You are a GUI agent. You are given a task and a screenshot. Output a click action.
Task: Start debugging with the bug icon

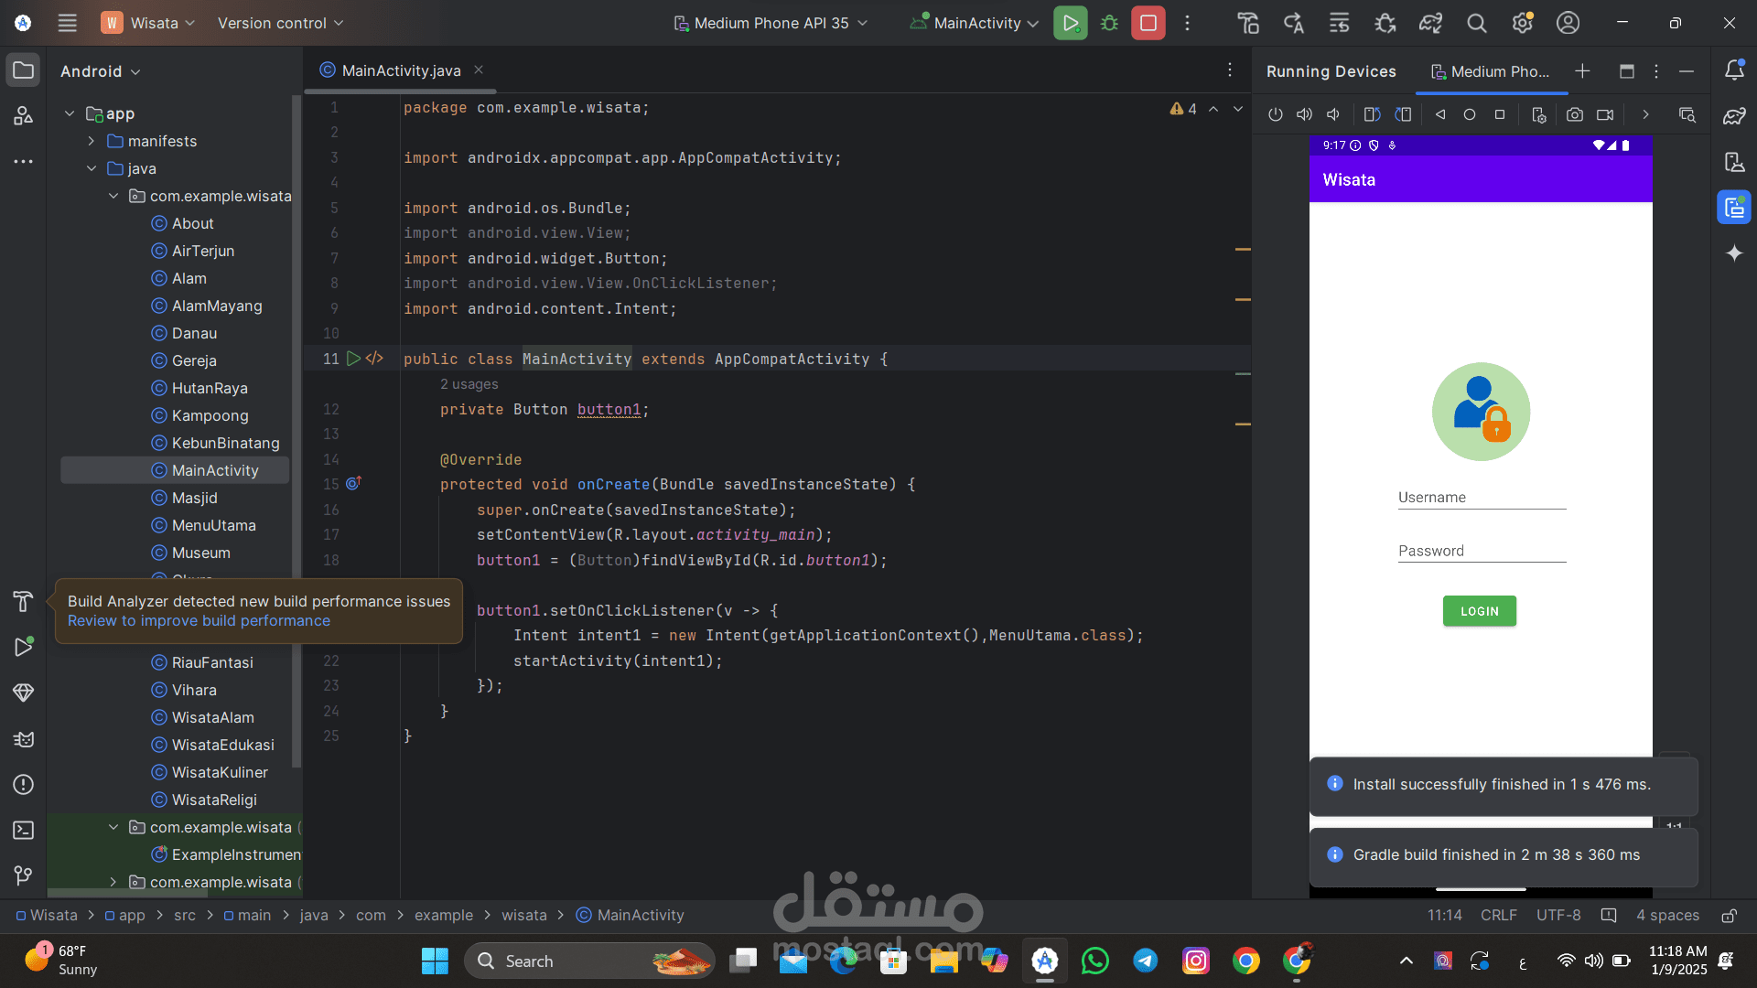coord(1109,23)
